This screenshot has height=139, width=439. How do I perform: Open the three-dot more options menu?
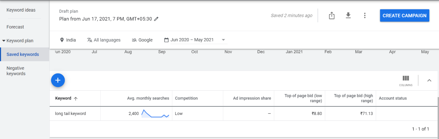coord(365,15)
